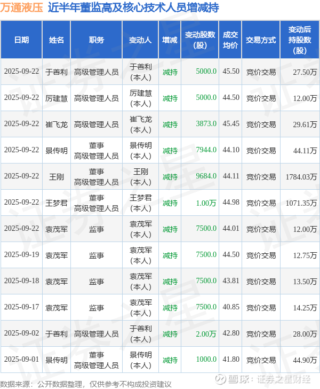Click 监事 in the 2025-09-19 row

click(x=97, y=255)
